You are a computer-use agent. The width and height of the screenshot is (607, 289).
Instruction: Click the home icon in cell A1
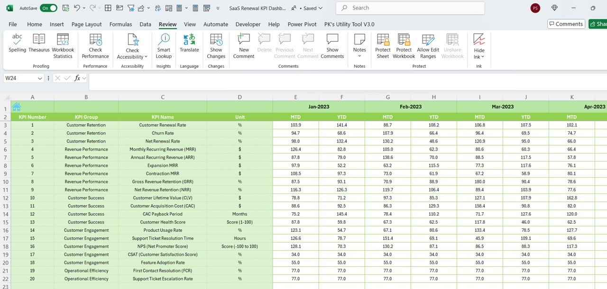[x=17, y=107]
